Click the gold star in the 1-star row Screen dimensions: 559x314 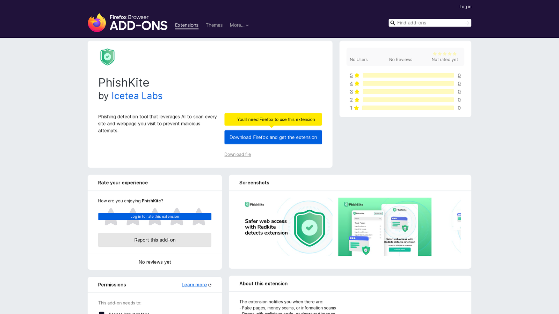click(x=356, y=108)
